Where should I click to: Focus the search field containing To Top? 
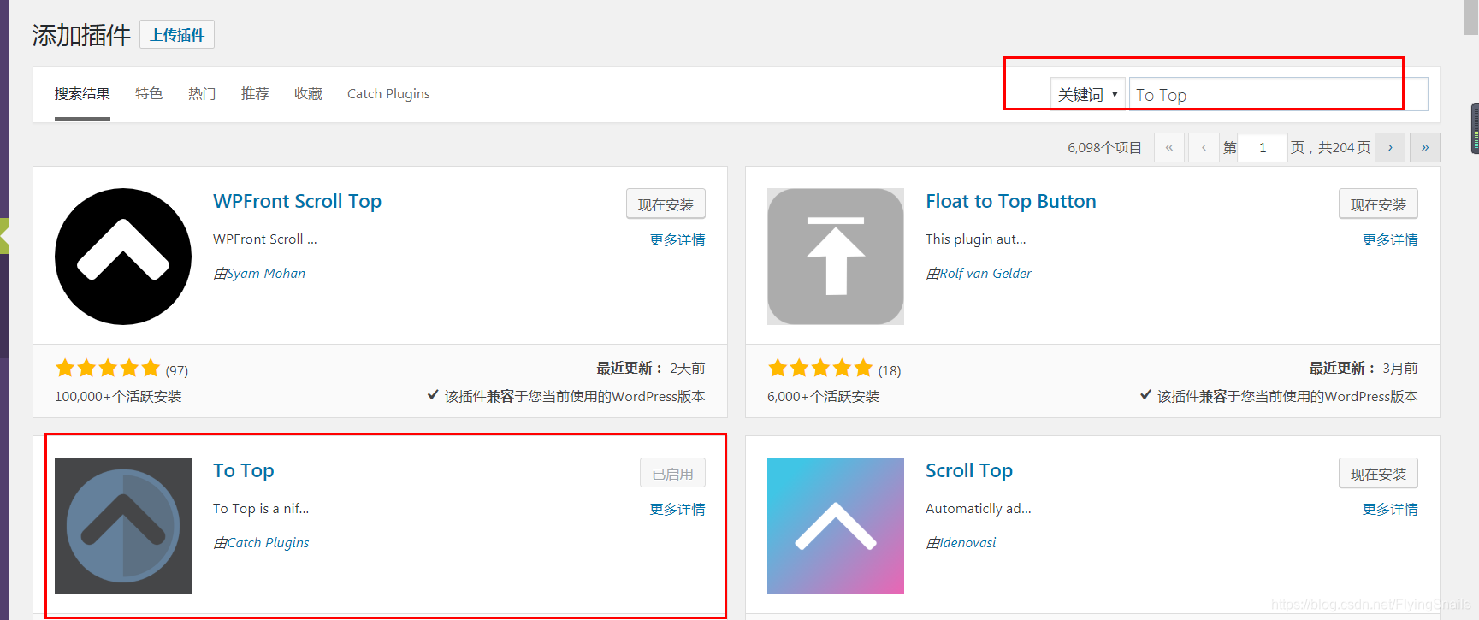click(x=1278, y=94)
